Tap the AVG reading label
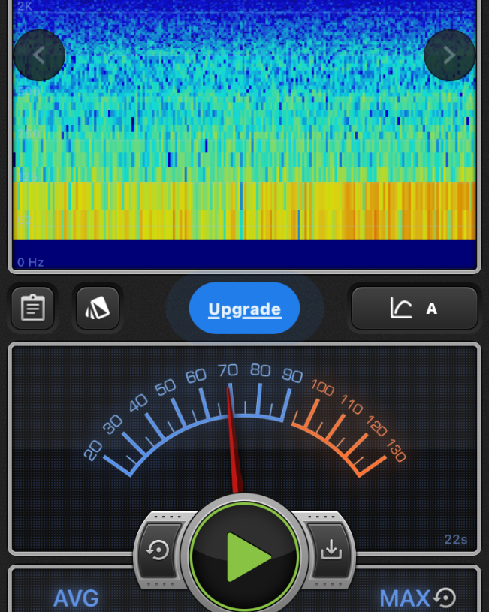Screen dimensions: 489x612 tap(76, 598)
